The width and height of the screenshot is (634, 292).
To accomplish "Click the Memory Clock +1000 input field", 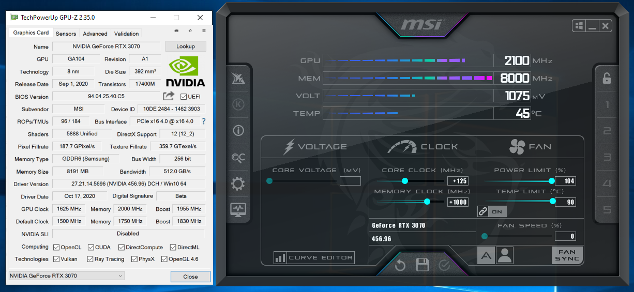I will tap(458, 202).
